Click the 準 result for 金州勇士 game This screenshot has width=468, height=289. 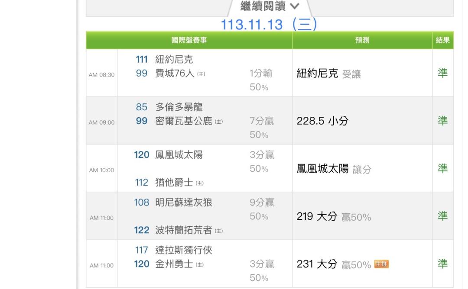442,263
